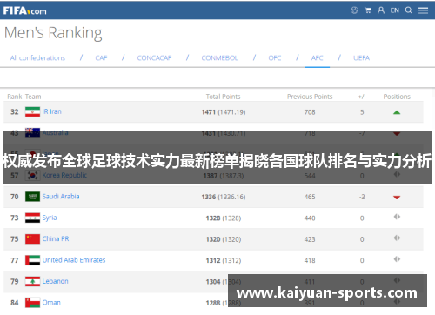The height and width of the screenshot is (315, 435).
Task: Click the +/- column header
Action: click(362, 97)
